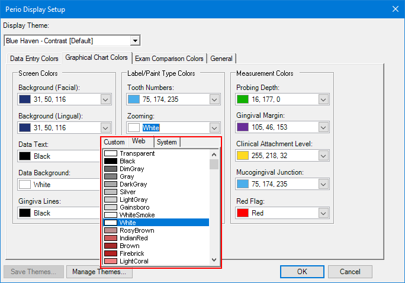Switch to the Custom color tab
The width and height of the screenshot is (405, 283).
114,142
